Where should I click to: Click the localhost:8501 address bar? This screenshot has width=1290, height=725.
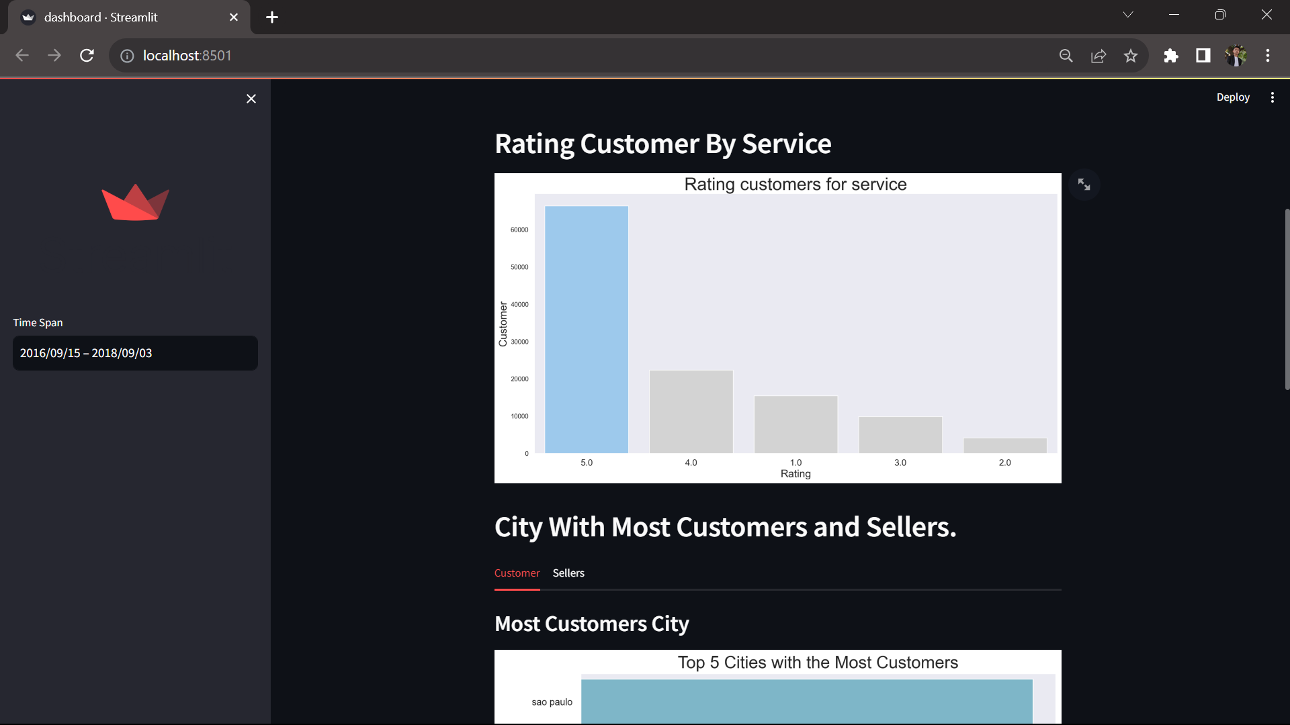point(470,56)
